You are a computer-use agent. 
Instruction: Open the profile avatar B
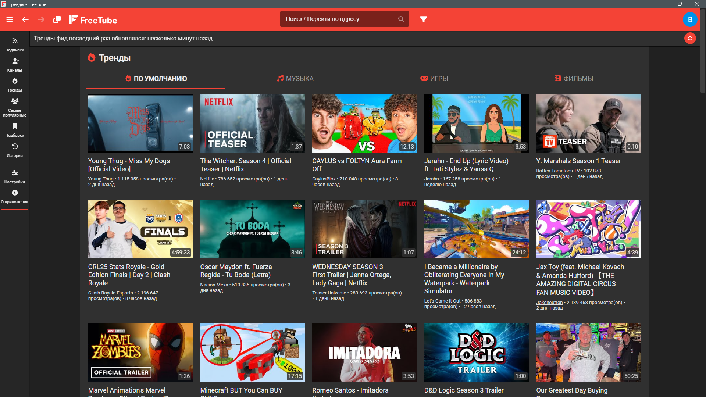point(690,19)
